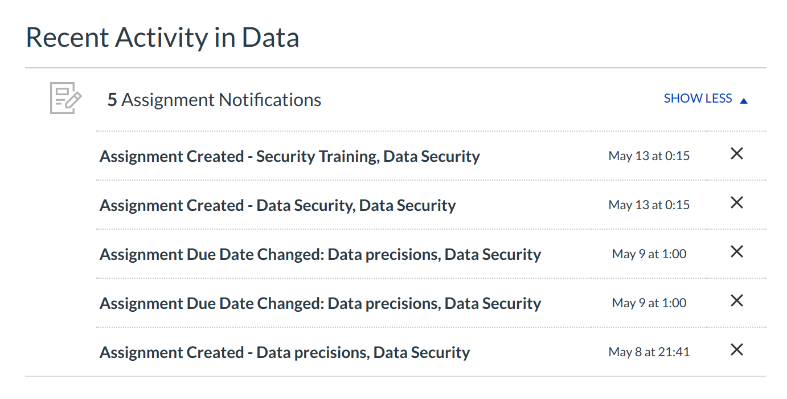The height and width of the screenshot is (399, 787).
Task: Click the date beside 'Data Security, Data Security' notification
Action: [x=649, y=205]
